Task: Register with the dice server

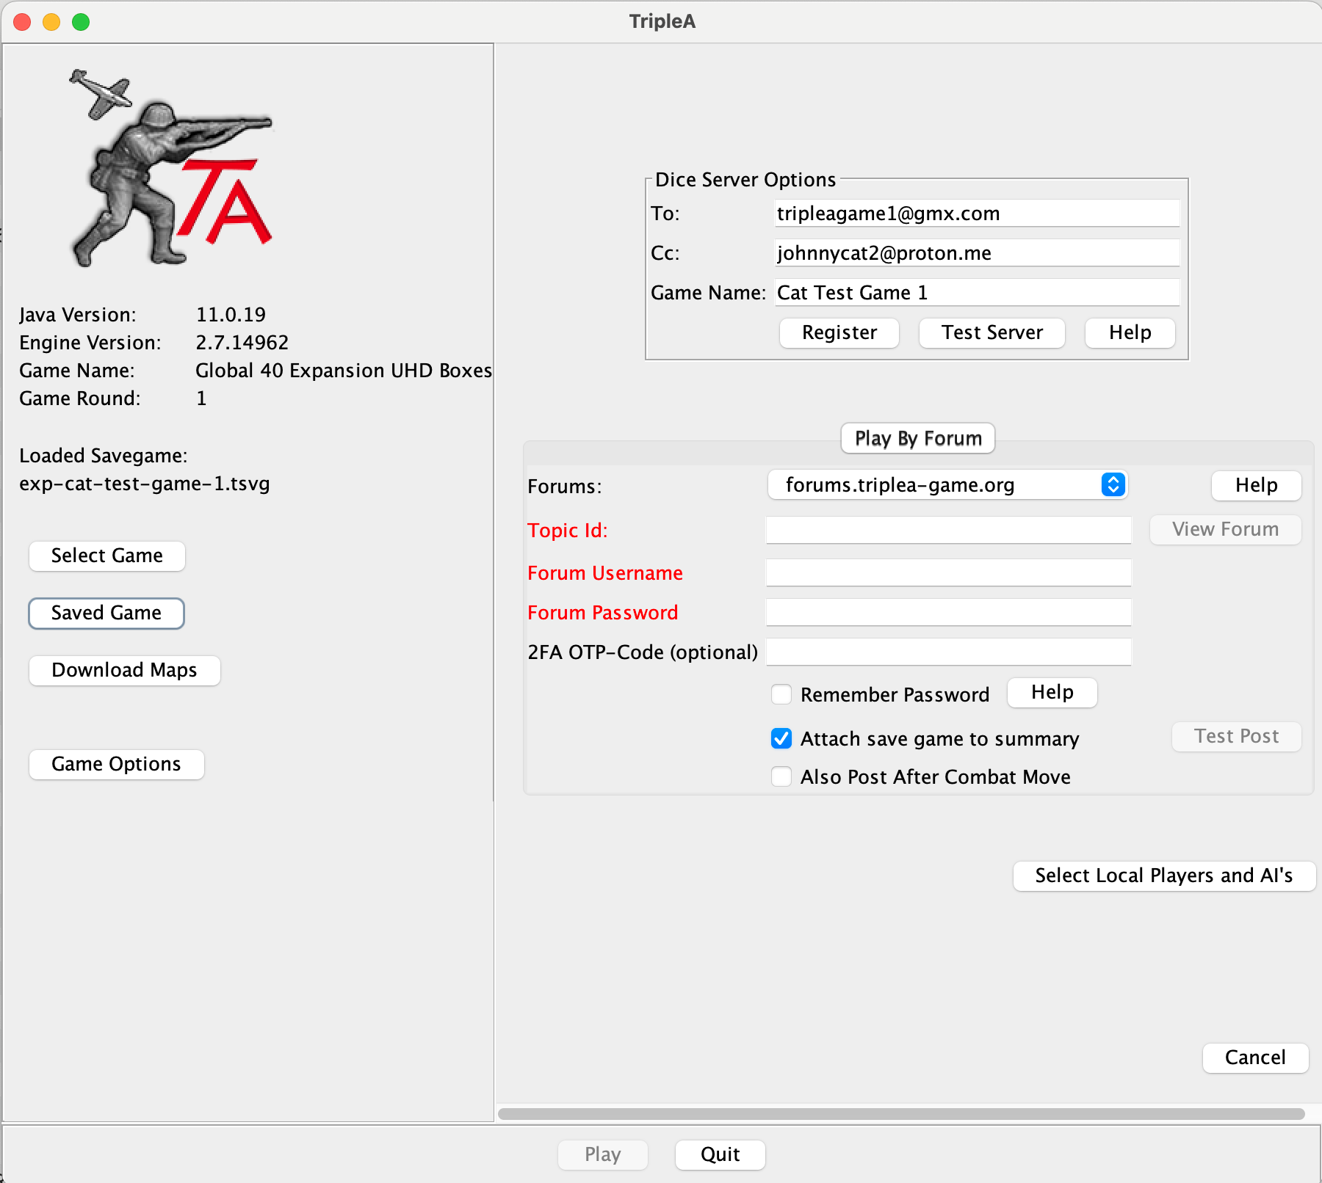Action: click(x=839, y=332)
